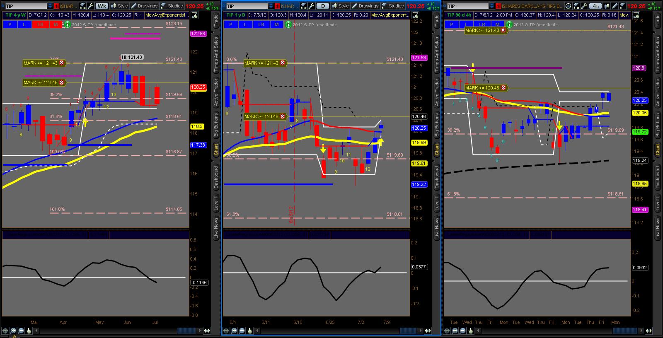Viewport: 663px width, 338px height.
Task: Open Style menu in daily chart
Action: [x=340, y=6]
